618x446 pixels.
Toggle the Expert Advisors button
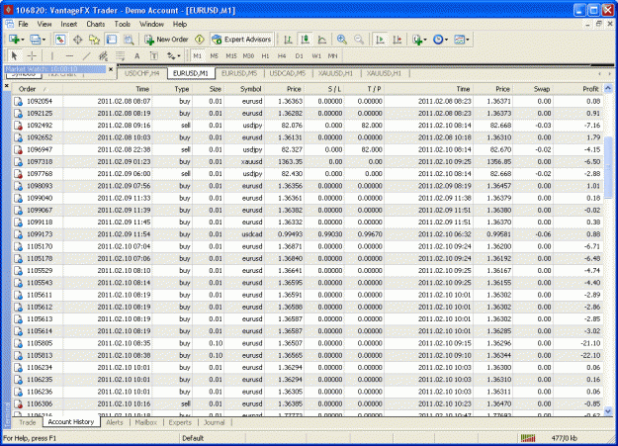click(x=241, y=40)
